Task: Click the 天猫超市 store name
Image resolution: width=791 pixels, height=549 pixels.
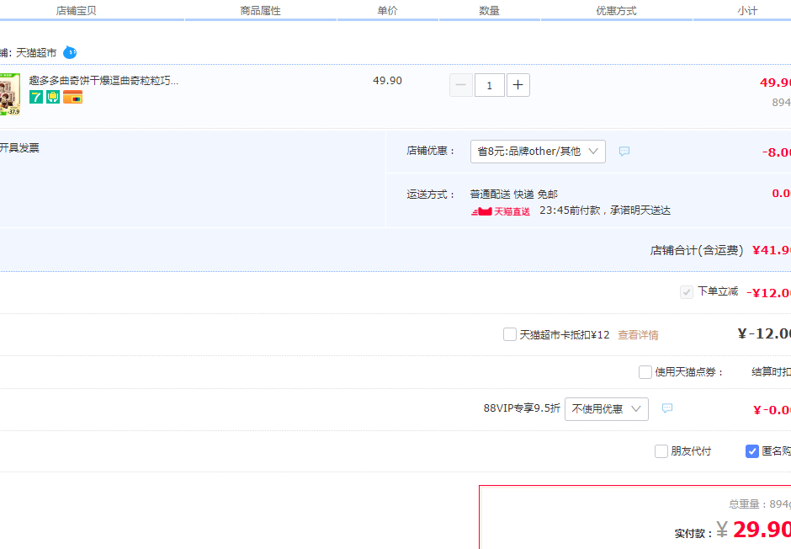Action: 36,52
